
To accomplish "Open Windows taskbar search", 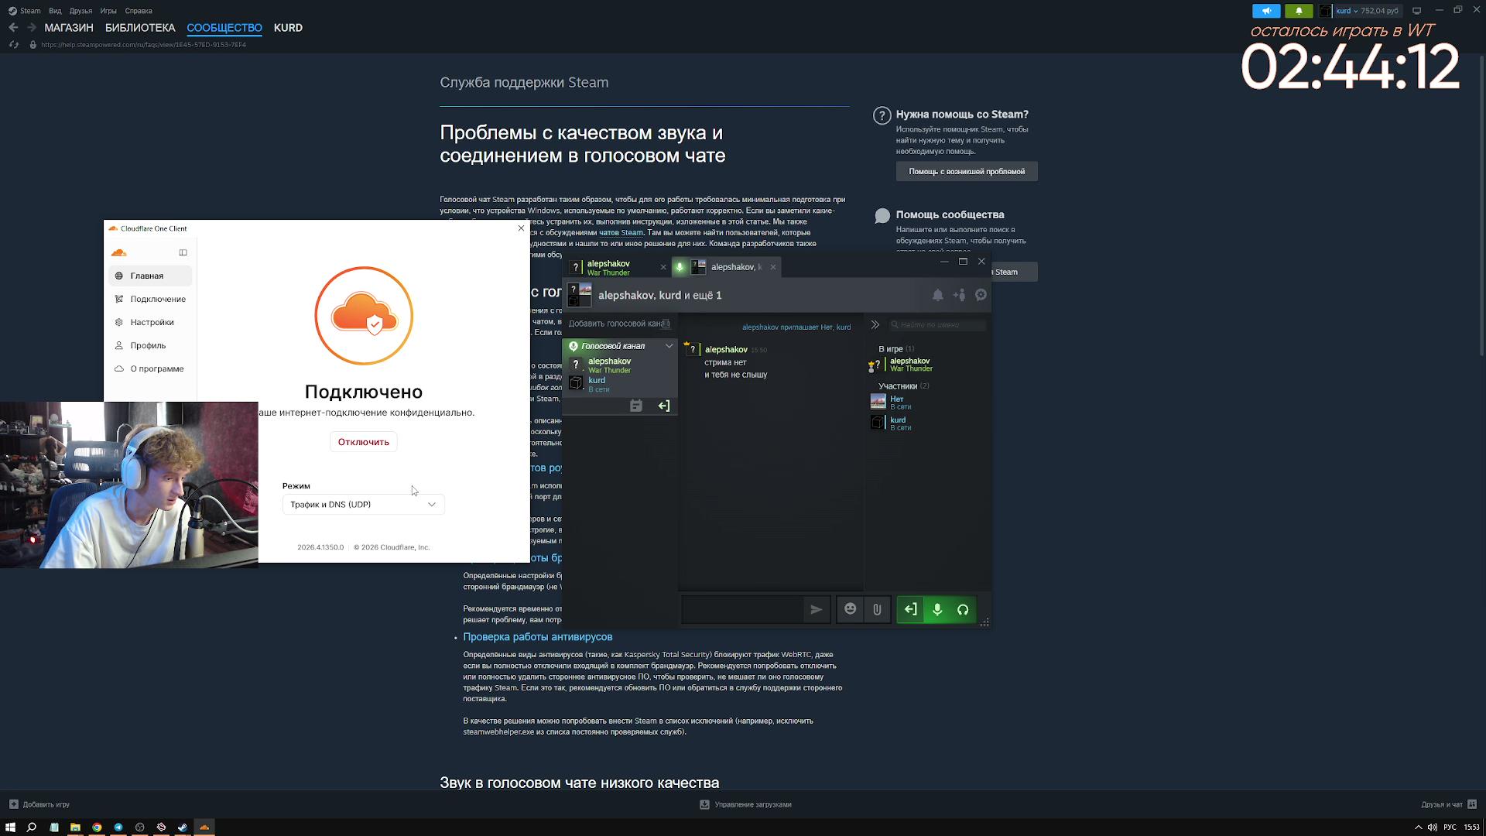I will coord(32,827).
